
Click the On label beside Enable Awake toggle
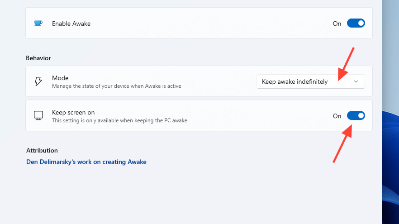pyautogui.click(x=337, y=24)
